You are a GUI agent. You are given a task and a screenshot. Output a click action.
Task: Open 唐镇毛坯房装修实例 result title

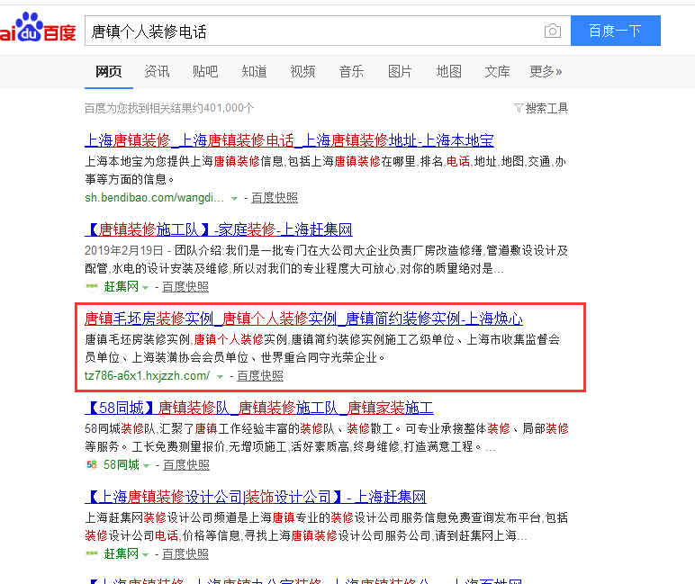303,319
